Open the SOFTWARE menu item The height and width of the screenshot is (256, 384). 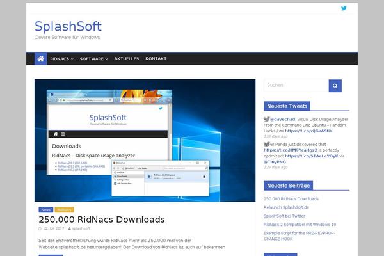(x=92, y=59)
